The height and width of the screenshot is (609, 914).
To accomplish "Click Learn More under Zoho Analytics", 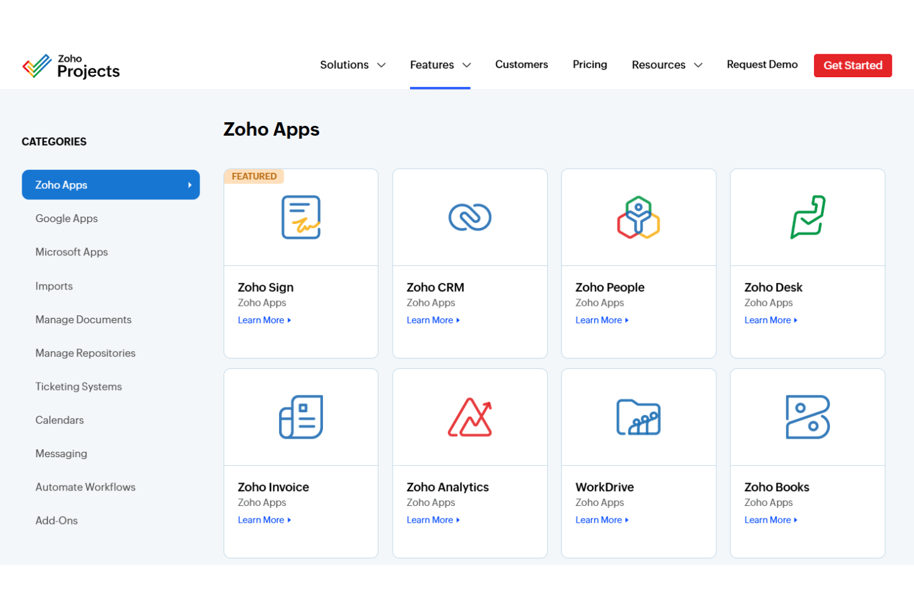I will point(433,520).
